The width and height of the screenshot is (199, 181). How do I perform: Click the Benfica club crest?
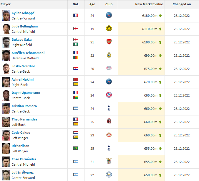109,162
